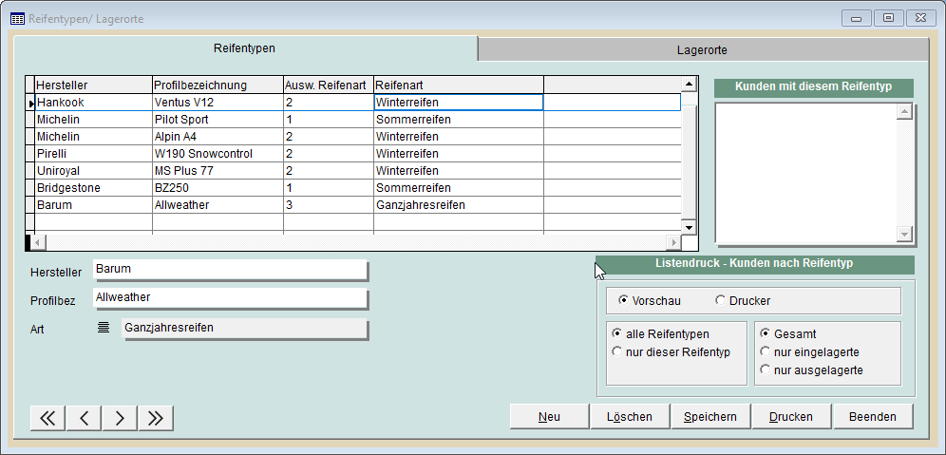Open the Art selection list icon

(x=104, y=328)
